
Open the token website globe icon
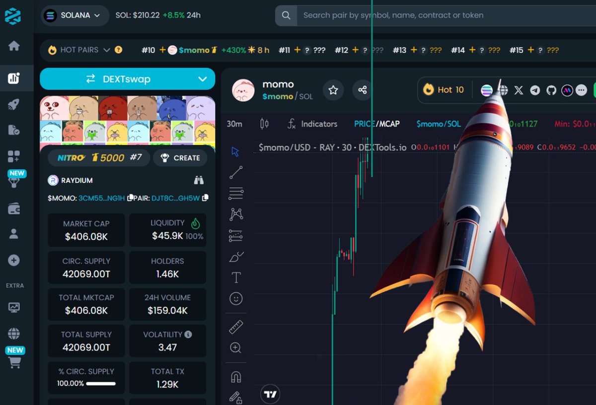(503, 90)
